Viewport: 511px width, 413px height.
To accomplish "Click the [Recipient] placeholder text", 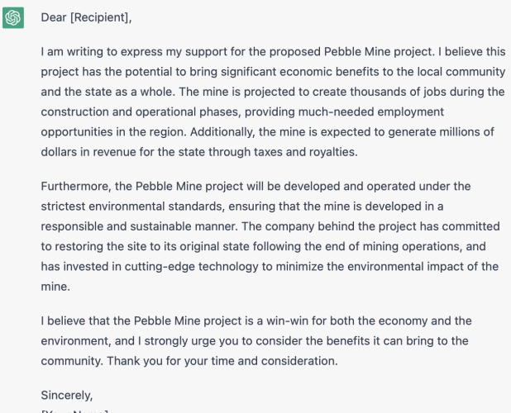I will point(101,17).
